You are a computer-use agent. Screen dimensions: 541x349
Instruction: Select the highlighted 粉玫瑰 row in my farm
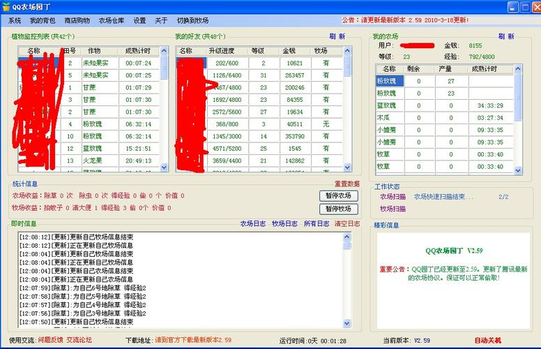click(x=444, y=81)
